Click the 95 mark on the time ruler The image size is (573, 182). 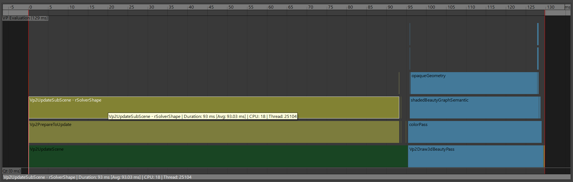[x=410, y=7]
